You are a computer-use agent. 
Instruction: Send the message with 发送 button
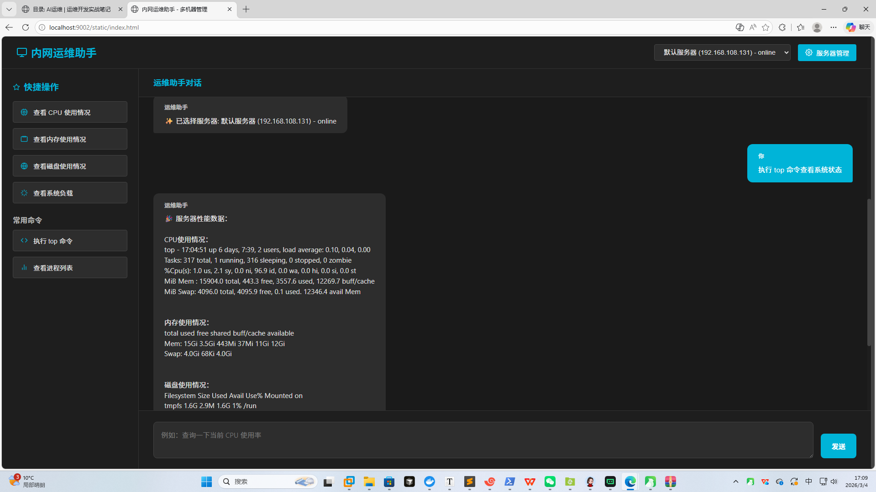838,446
